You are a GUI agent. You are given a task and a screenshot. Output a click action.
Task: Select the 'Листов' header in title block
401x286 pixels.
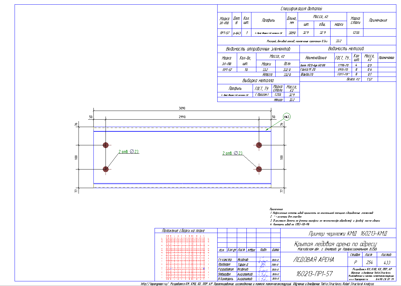(x=386, y=255)
